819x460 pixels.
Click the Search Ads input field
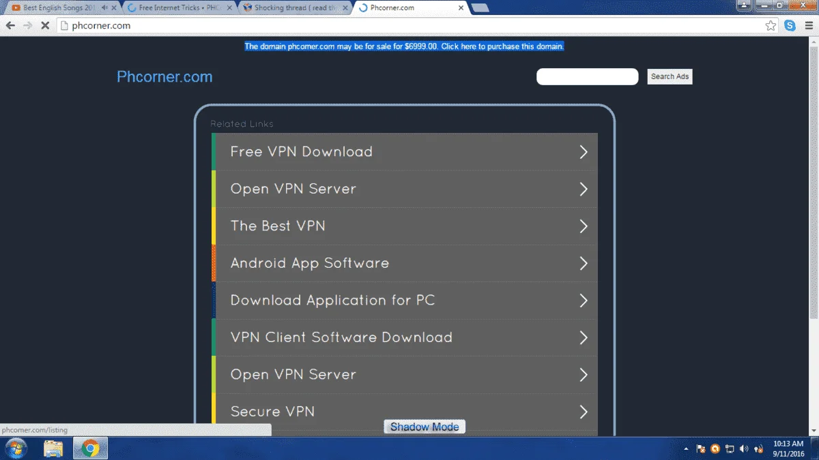click(x=588, y=76)
